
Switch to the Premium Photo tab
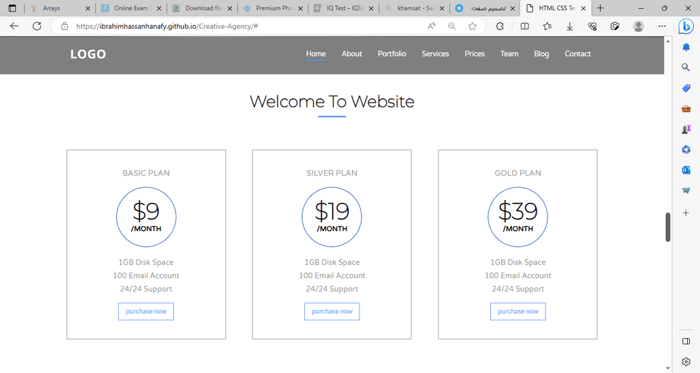(273, 8)
